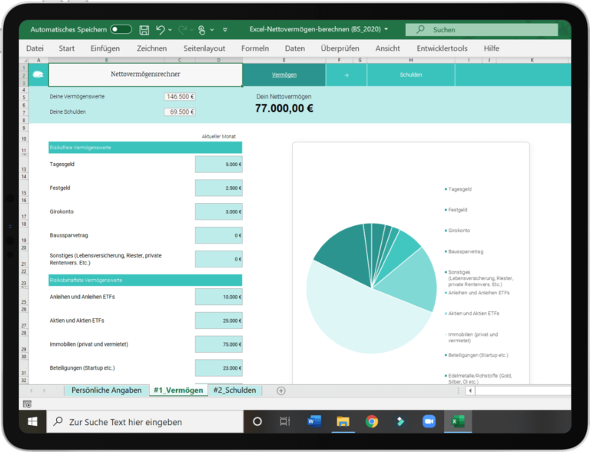This screenshot has width=590, height=452.
Task: Click the horizontal scrollbar left arrow
Action: coord(470,391)
